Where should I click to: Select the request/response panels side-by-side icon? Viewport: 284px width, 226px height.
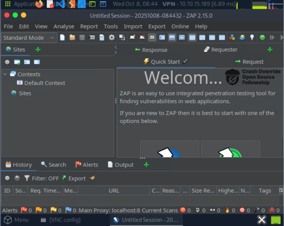tap(212, 37)
